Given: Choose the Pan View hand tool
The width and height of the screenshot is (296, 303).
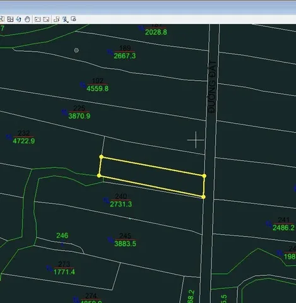Looking at the screenshot, I should tap(27, 20).
